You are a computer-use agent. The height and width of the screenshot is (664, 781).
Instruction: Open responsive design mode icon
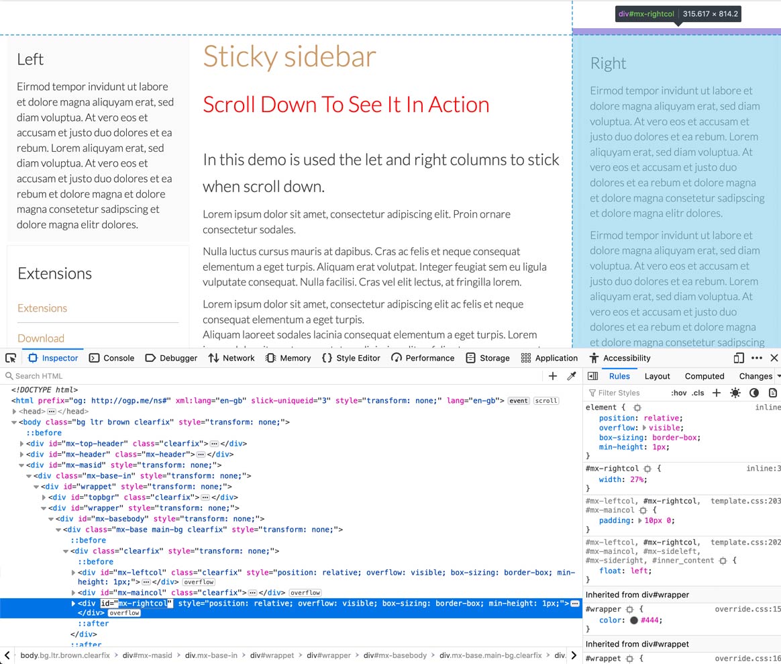(x=739, y=358)
